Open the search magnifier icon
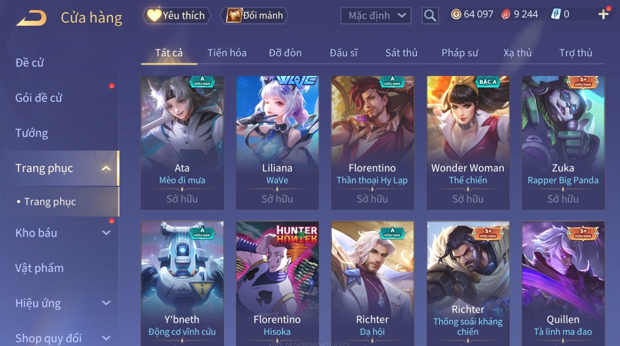This screenshot has width=620, height=346. point(430,16)
